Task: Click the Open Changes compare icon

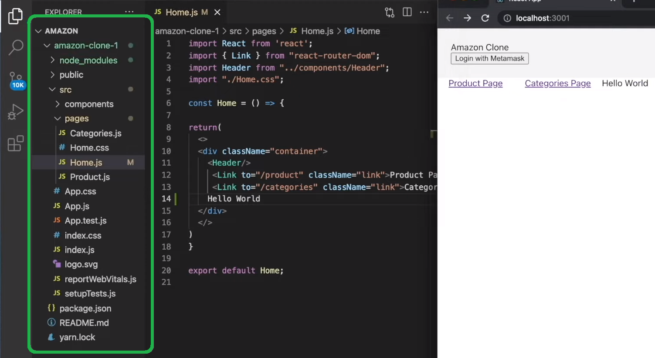Action: click(389, 13)
